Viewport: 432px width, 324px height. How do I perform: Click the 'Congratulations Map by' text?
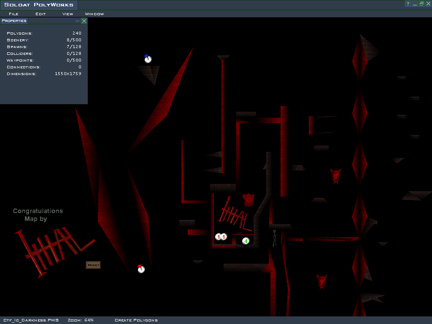point(38,215)
